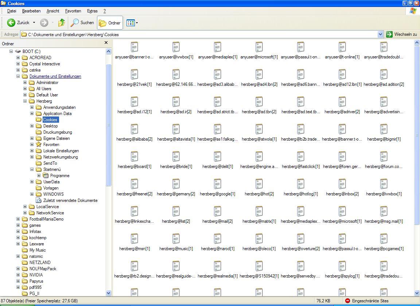Select the Desktop folder in tree
Screen dimensions: 420x306
(x=50, y=126)
